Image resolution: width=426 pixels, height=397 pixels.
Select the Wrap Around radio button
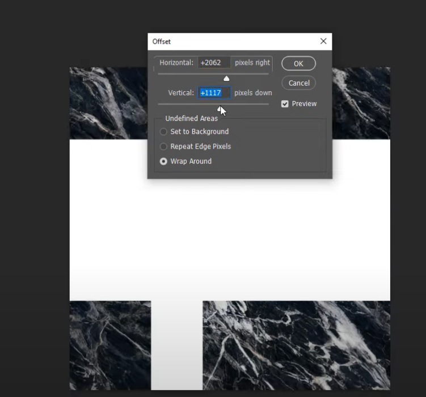(163, 162)
